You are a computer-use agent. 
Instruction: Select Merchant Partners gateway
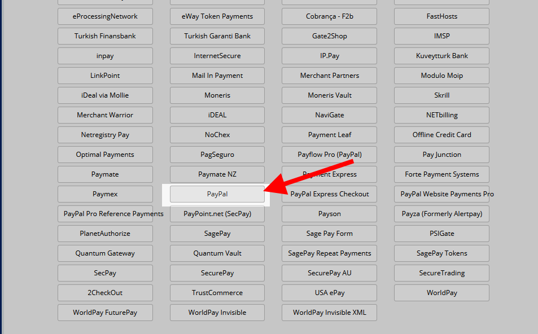(329, 76)
